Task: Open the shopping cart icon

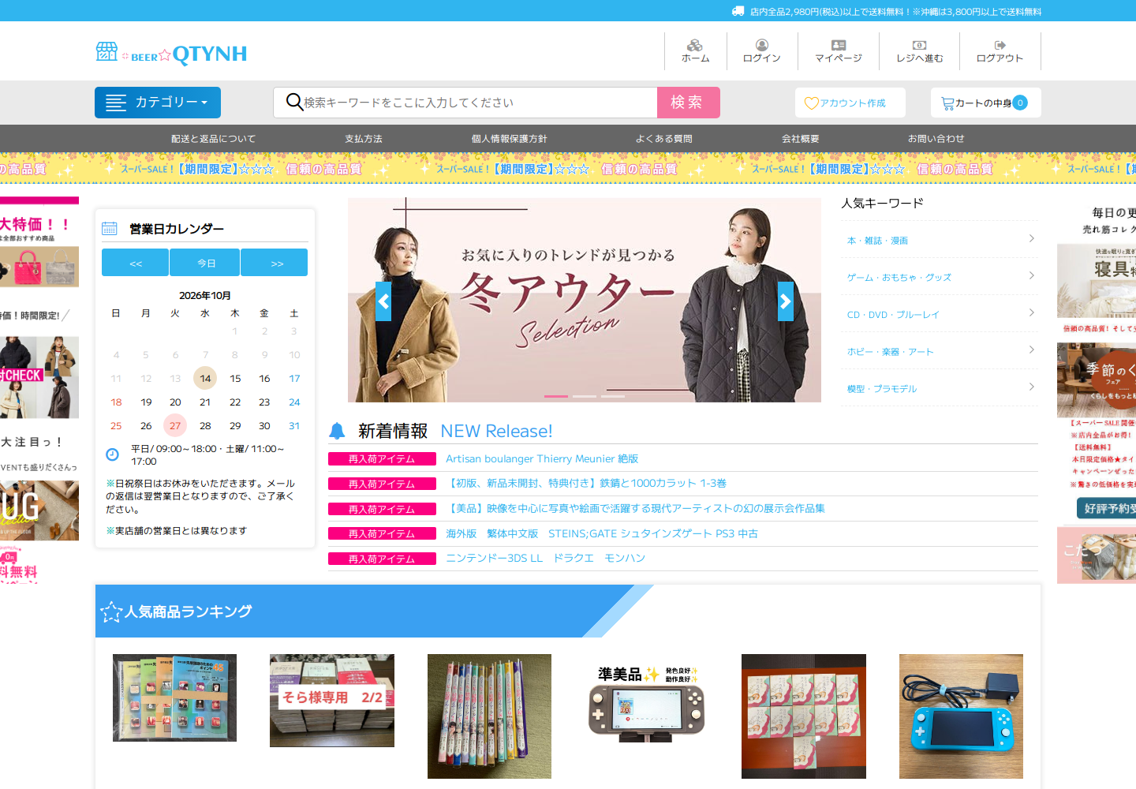Action: 947,103
